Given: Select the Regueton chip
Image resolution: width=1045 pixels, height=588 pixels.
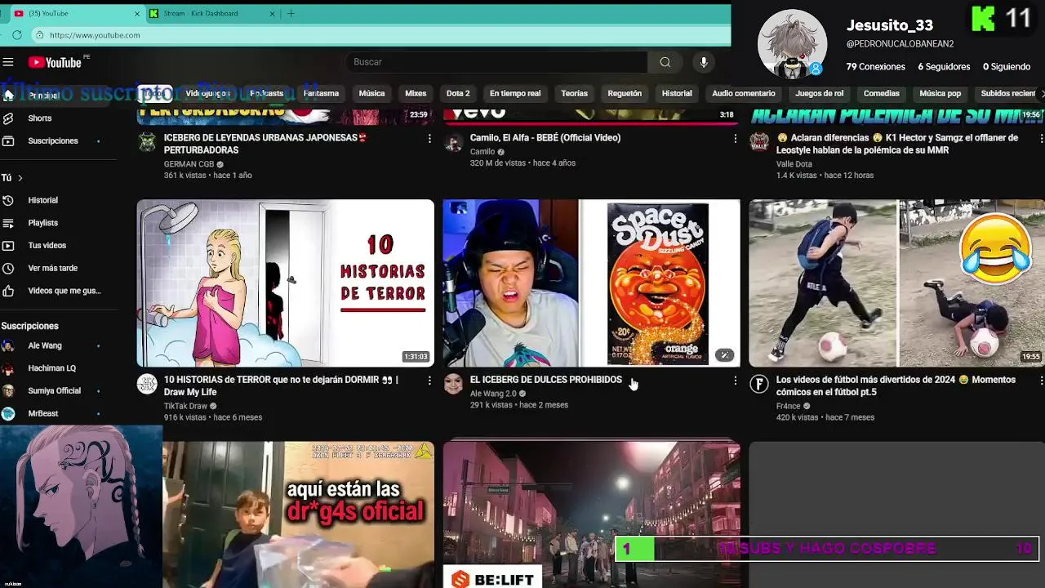Looking at the screenshot, I should [625, 93].
